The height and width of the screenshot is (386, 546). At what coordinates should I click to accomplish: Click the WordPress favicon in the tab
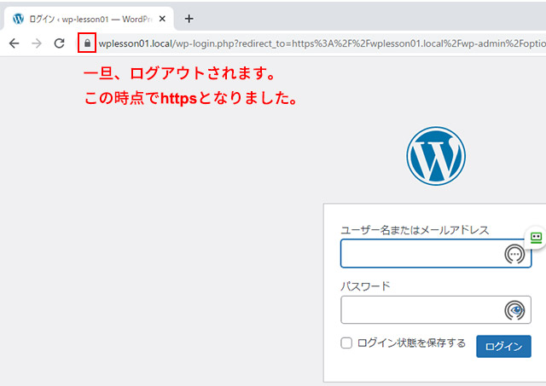18,19
